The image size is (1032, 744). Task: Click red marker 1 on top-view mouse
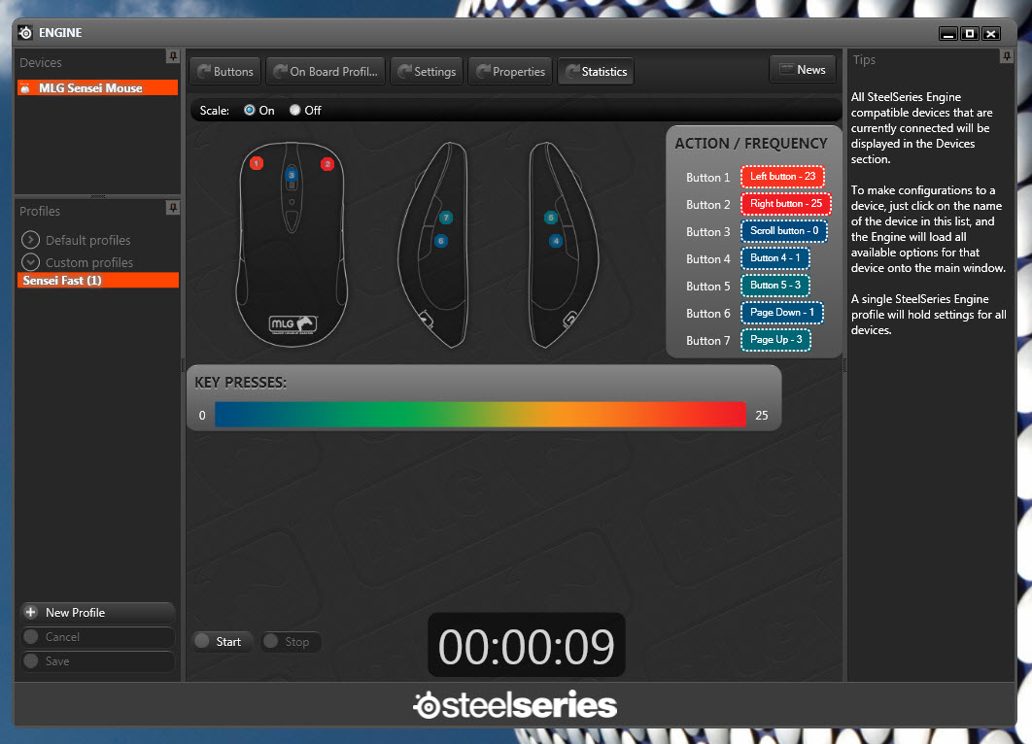[257, 163]
